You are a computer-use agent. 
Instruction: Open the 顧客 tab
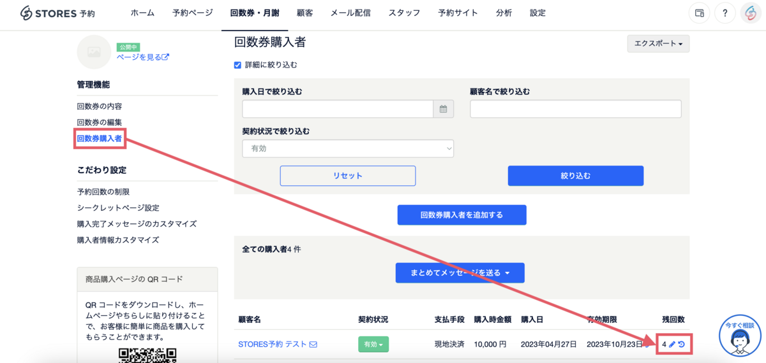tap(305, 13)
